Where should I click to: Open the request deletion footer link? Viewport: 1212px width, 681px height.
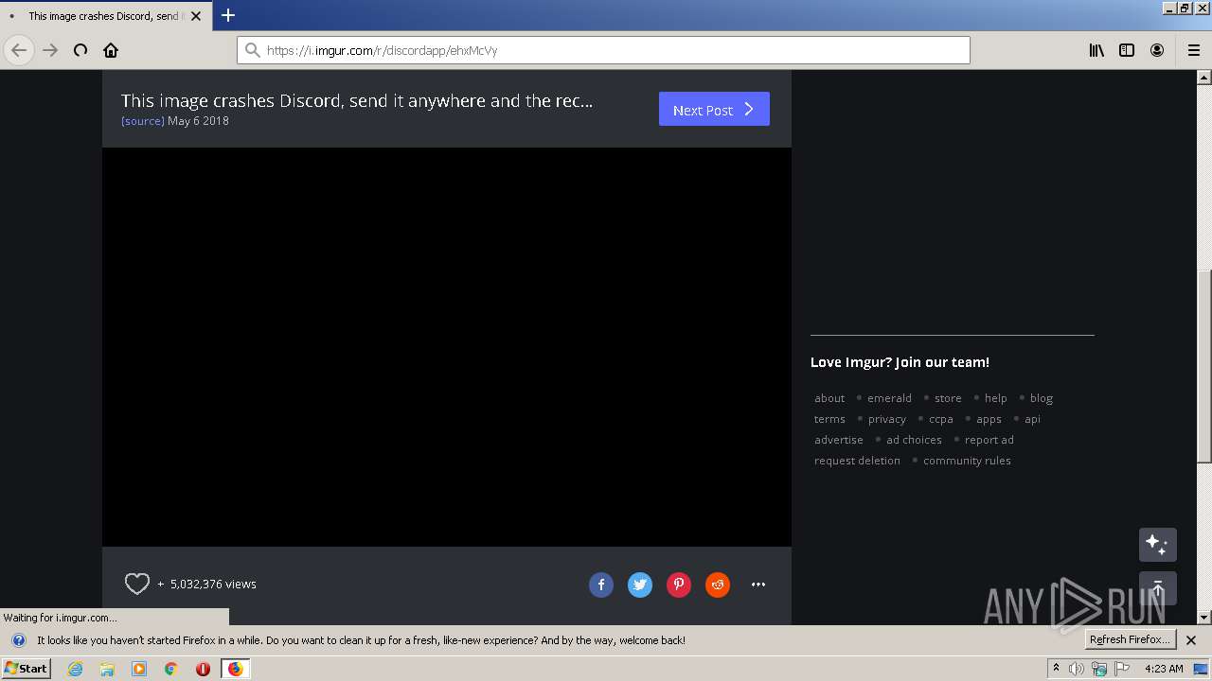[x=857, y=461]
